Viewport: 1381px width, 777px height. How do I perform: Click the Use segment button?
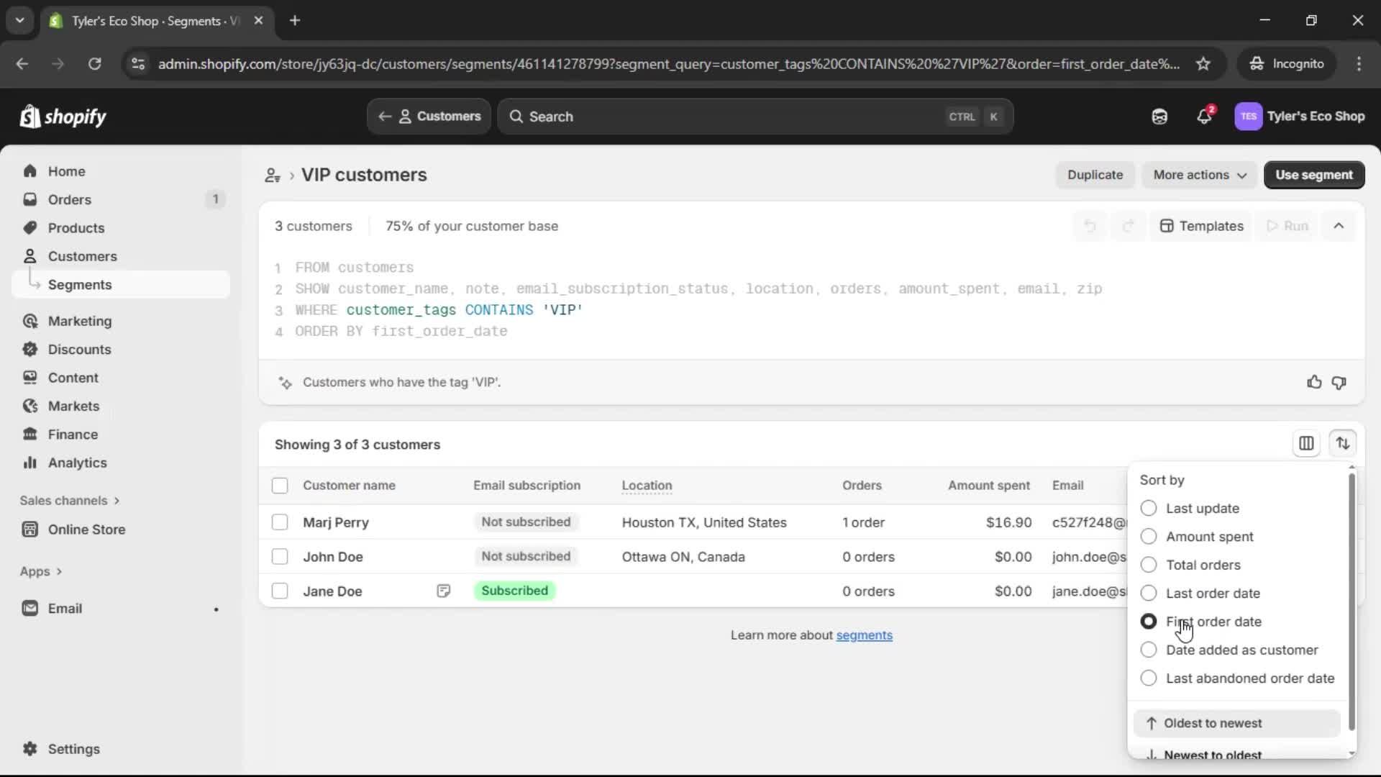pyautogui.click(x=1313, y=175)
